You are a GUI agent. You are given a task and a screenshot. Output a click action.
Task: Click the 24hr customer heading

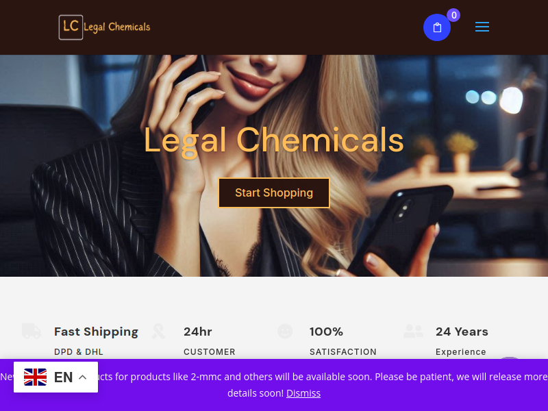coord(198,332)
